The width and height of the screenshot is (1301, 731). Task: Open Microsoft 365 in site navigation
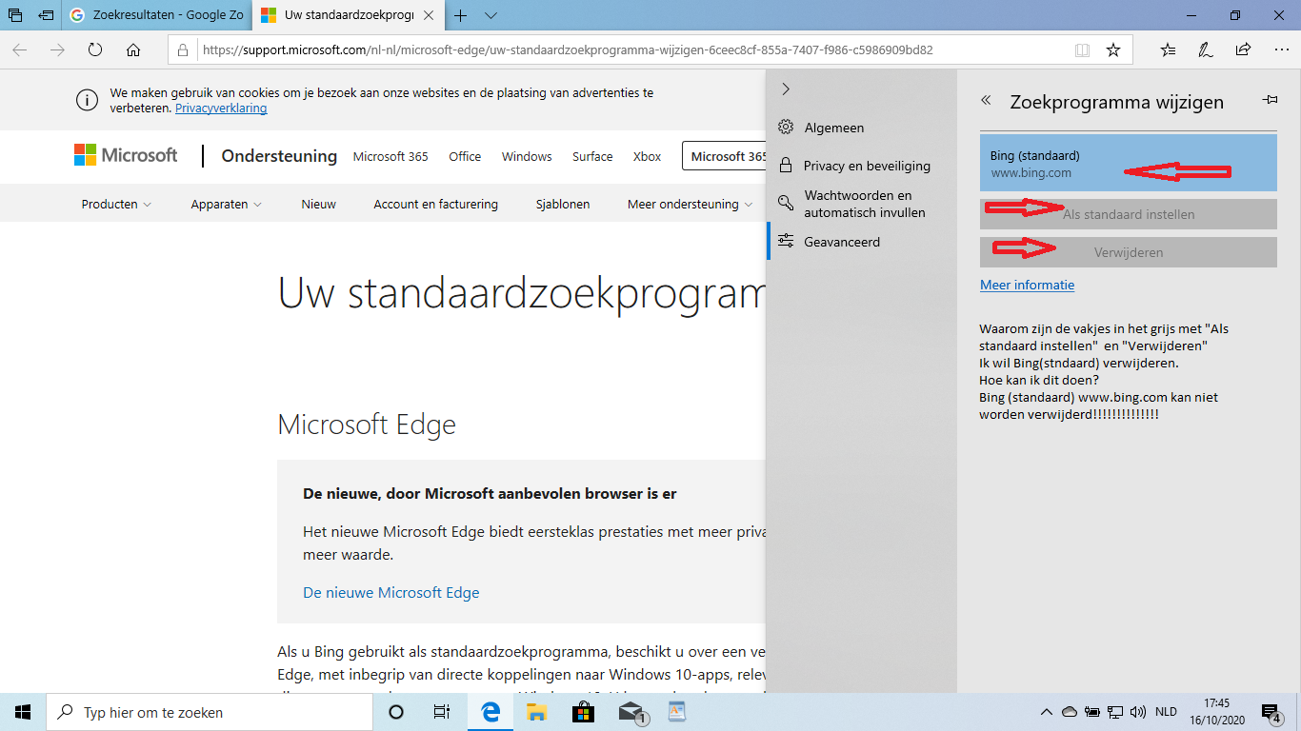click(390, 156)
